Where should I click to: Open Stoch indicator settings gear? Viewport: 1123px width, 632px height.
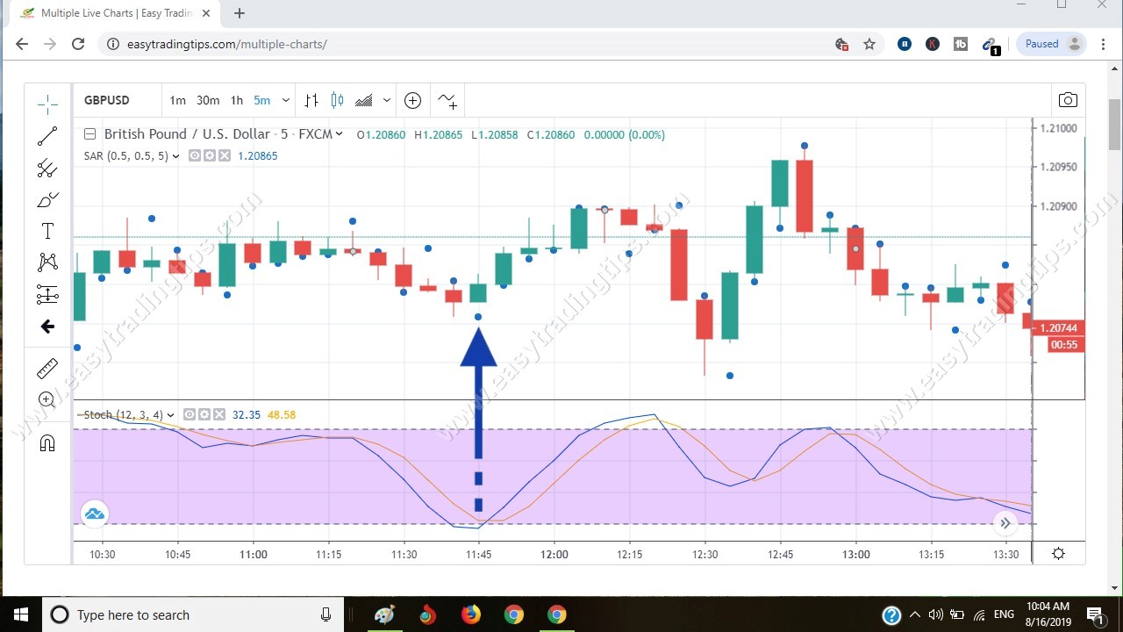click(204, 414)
